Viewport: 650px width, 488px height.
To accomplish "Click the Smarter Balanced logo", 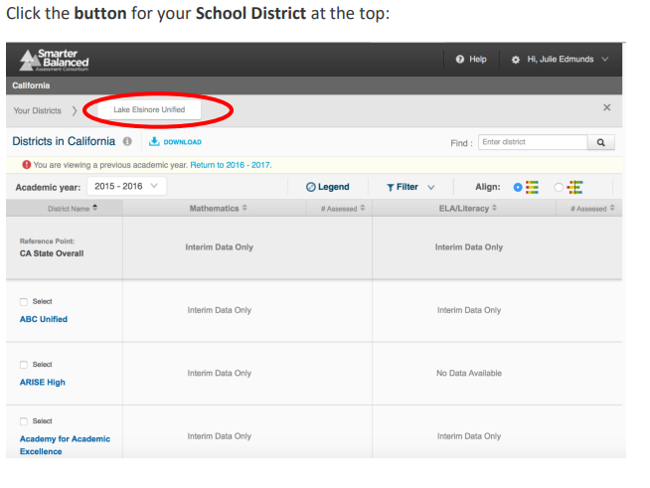I will [x=55, y=60].
